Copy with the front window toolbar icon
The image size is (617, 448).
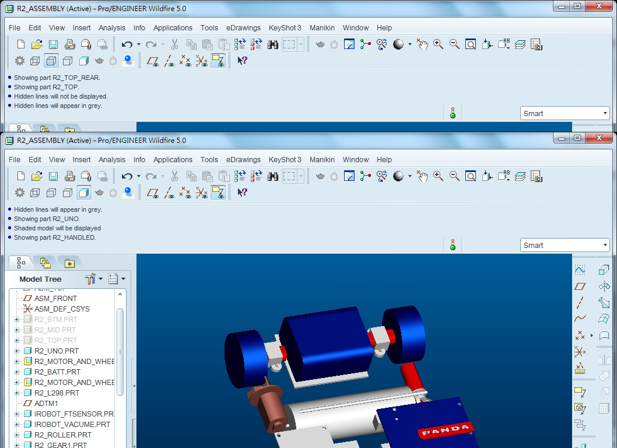[191, 176]
